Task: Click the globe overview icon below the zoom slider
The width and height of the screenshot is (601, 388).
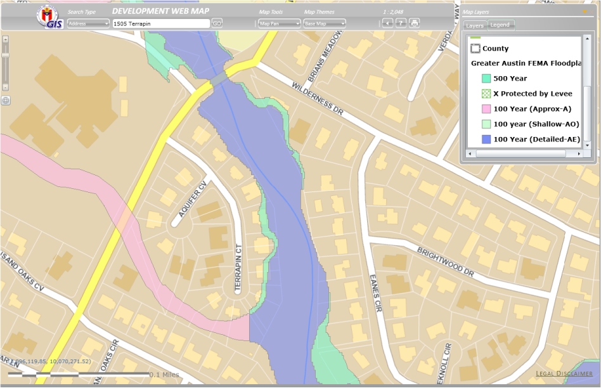Action: click(6, 100)
